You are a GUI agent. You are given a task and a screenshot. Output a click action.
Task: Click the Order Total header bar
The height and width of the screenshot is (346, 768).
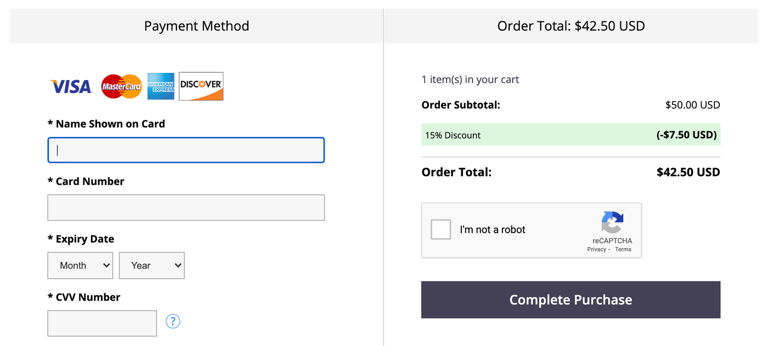coord(571,26)
